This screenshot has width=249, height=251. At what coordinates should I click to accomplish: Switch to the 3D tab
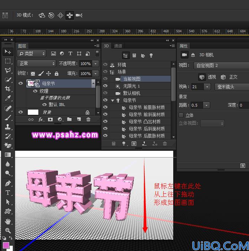[106, 46]
